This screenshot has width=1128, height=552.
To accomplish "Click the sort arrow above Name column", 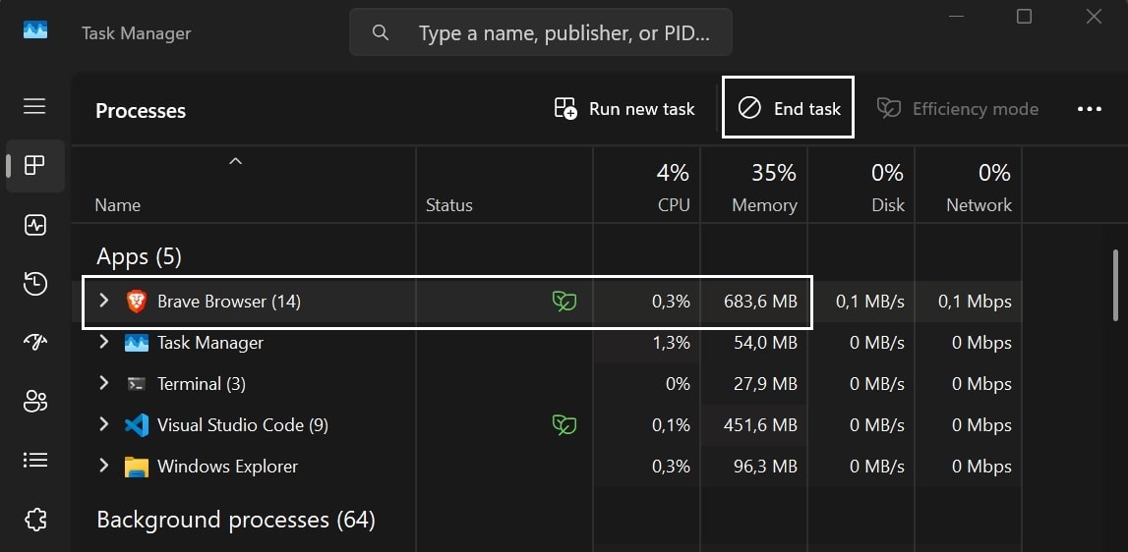I will tap(235, 162).
